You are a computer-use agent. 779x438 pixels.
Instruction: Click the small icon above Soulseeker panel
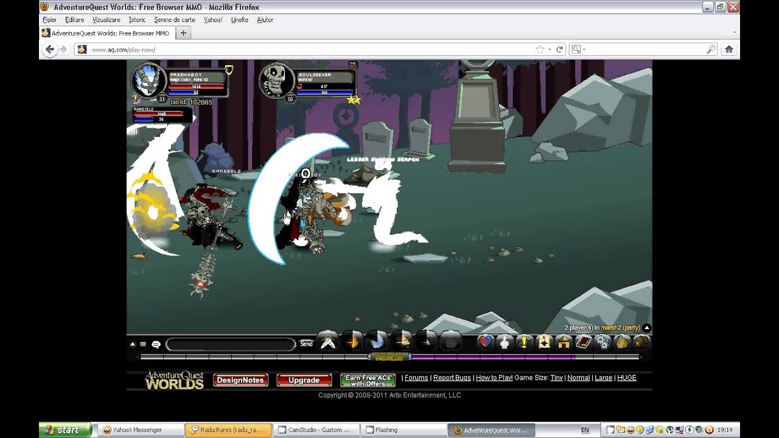[x=352, y=64]
